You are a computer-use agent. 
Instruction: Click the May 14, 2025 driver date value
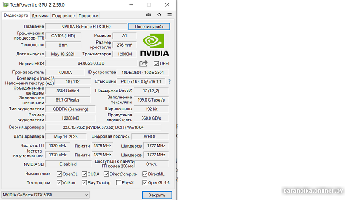tap(66, 137)
